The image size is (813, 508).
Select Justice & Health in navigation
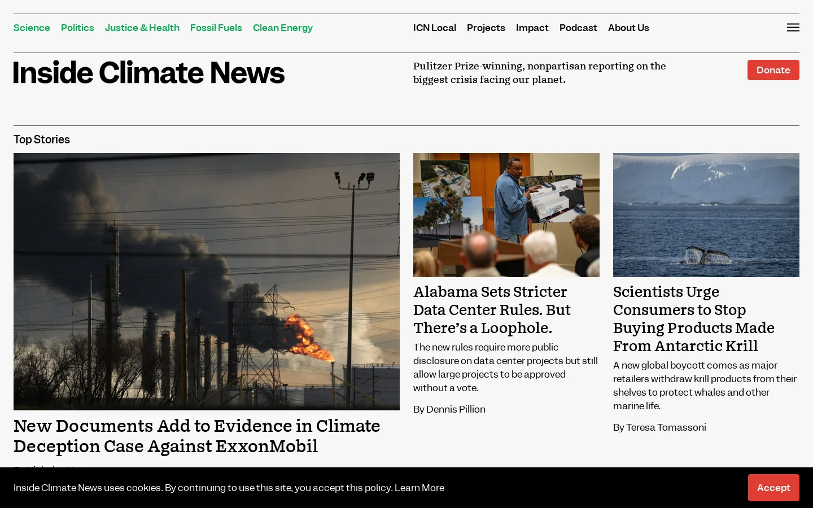tap(142, 28)
